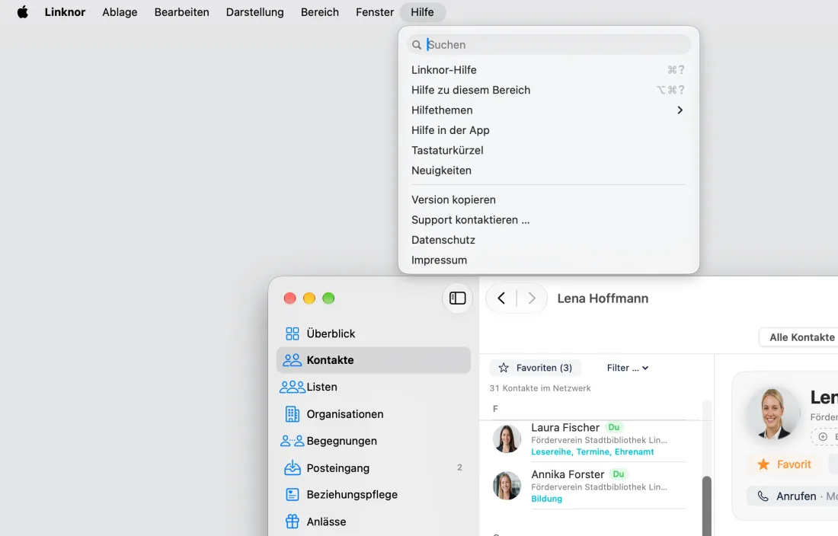The width and height of the screenshot is (838, 536).
Task: Select Neuigkeiten menu entry
Action: [549, 171]
